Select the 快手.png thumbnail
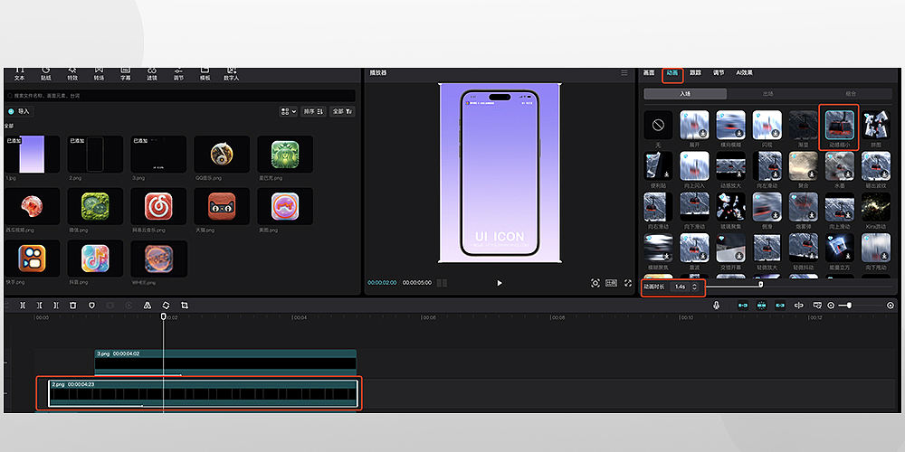The image size is (905, 452). coord(32,259)
